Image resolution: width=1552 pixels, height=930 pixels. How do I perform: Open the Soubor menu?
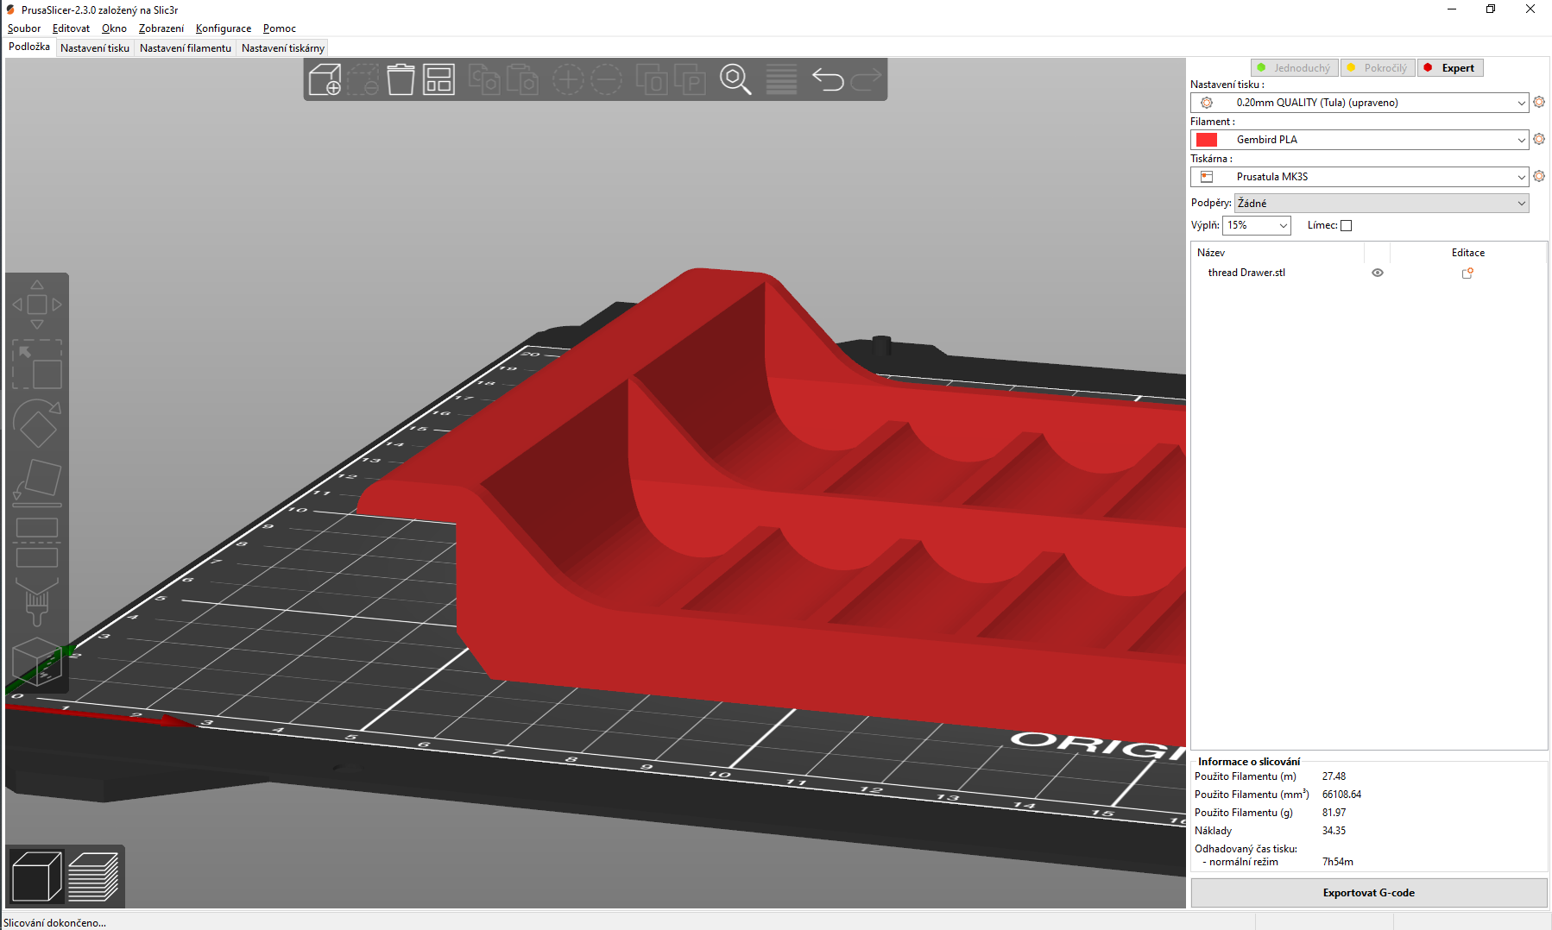point(23,28)
